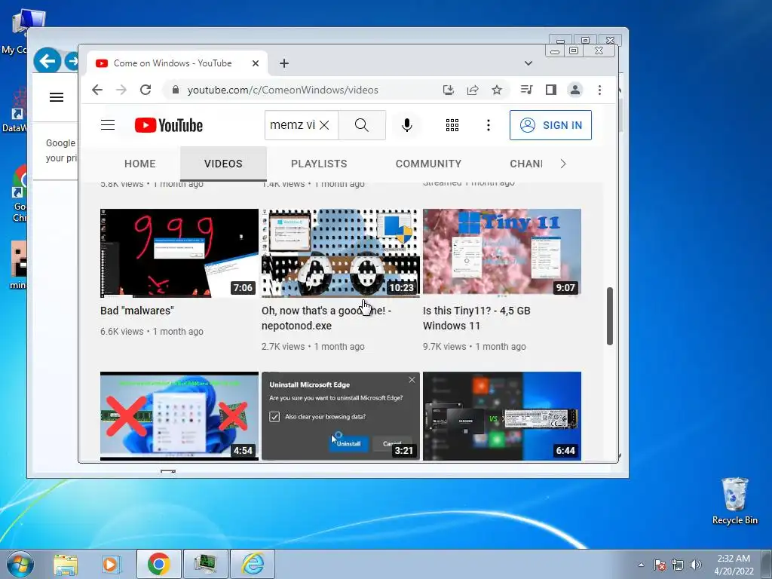Open the Bad "malwares" video thumbnail

(179, 253)
